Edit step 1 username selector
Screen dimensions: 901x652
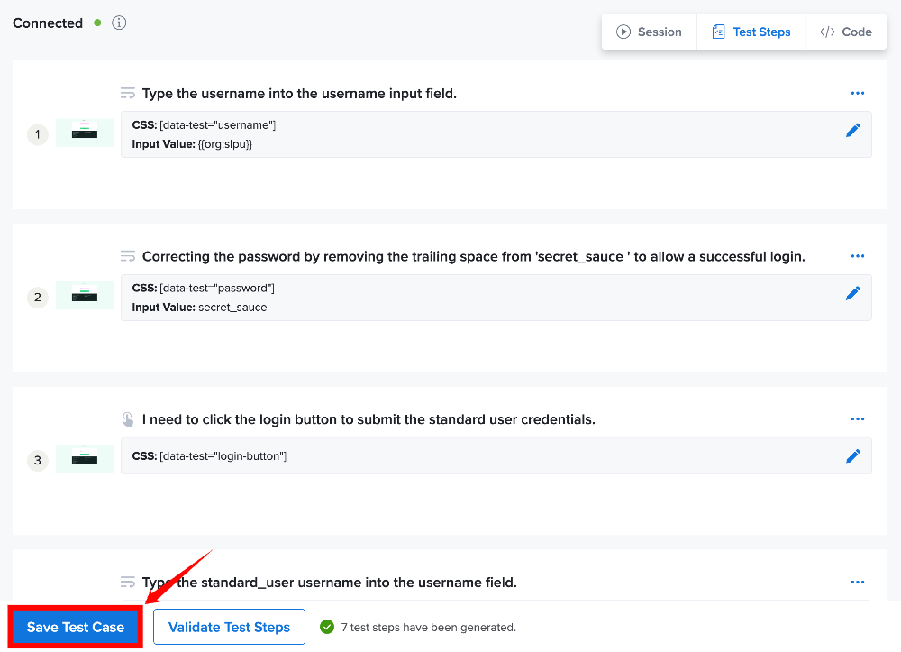[852, 131]
